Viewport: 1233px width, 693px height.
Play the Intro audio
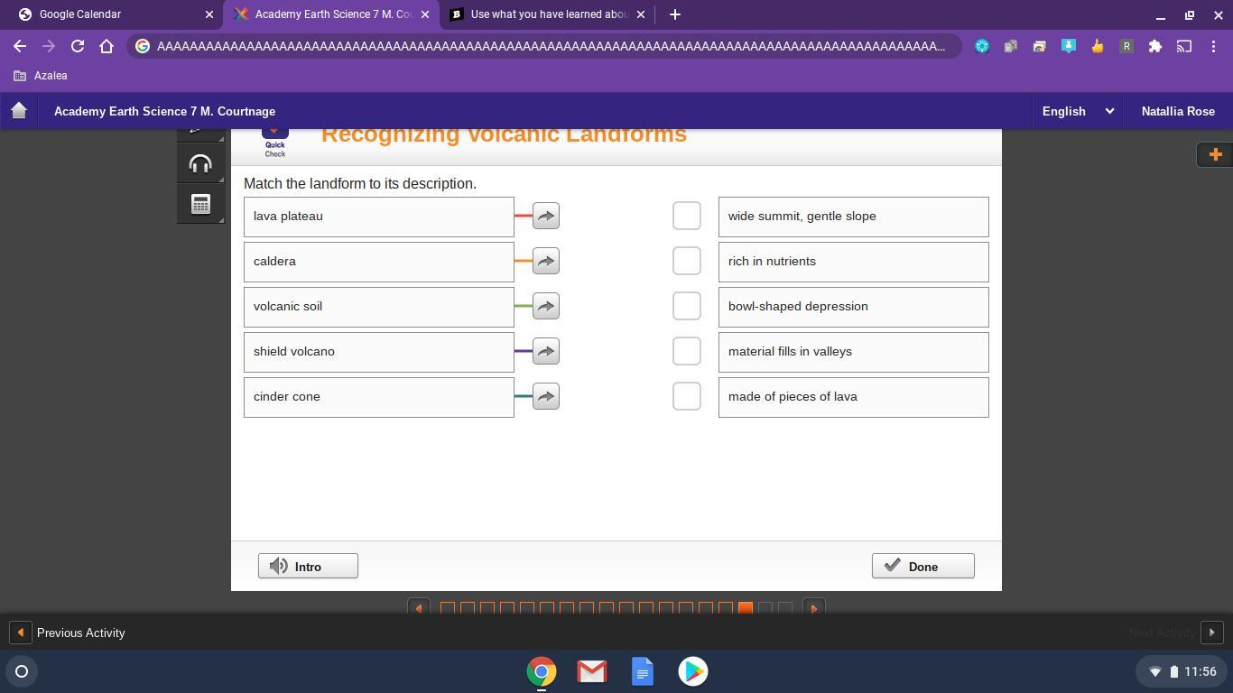(308, 566)
